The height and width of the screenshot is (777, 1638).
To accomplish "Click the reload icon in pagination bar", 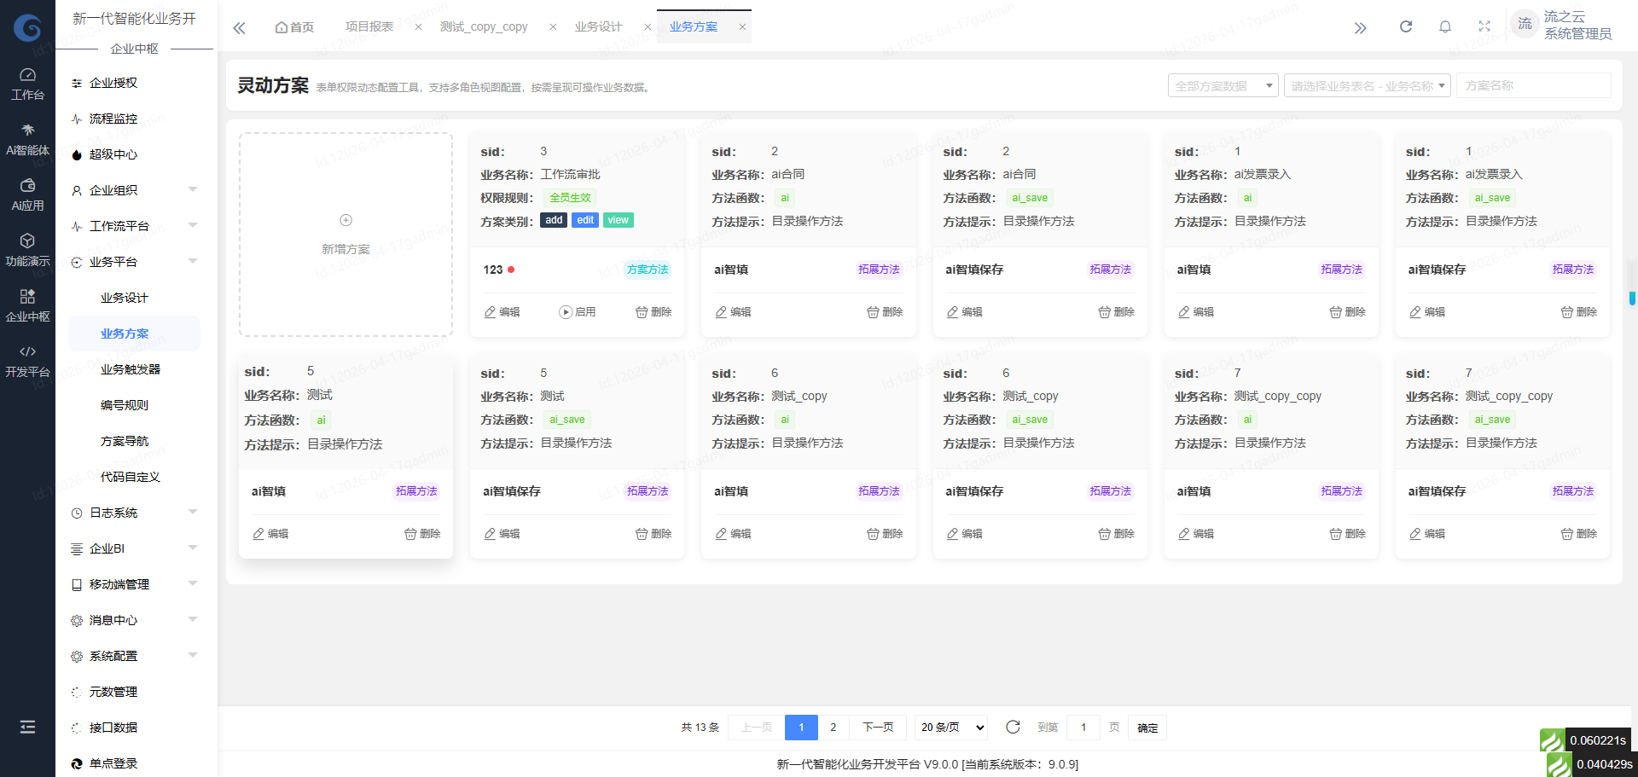I will pos(1013,727).
